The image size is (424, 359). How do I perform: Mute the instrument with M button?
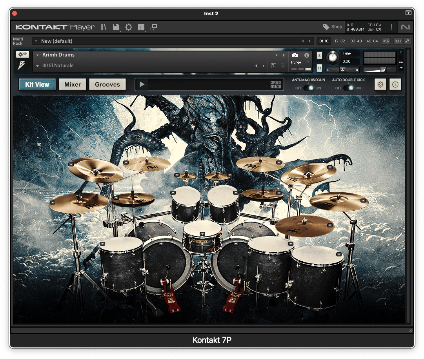click(x=319, y=68)
